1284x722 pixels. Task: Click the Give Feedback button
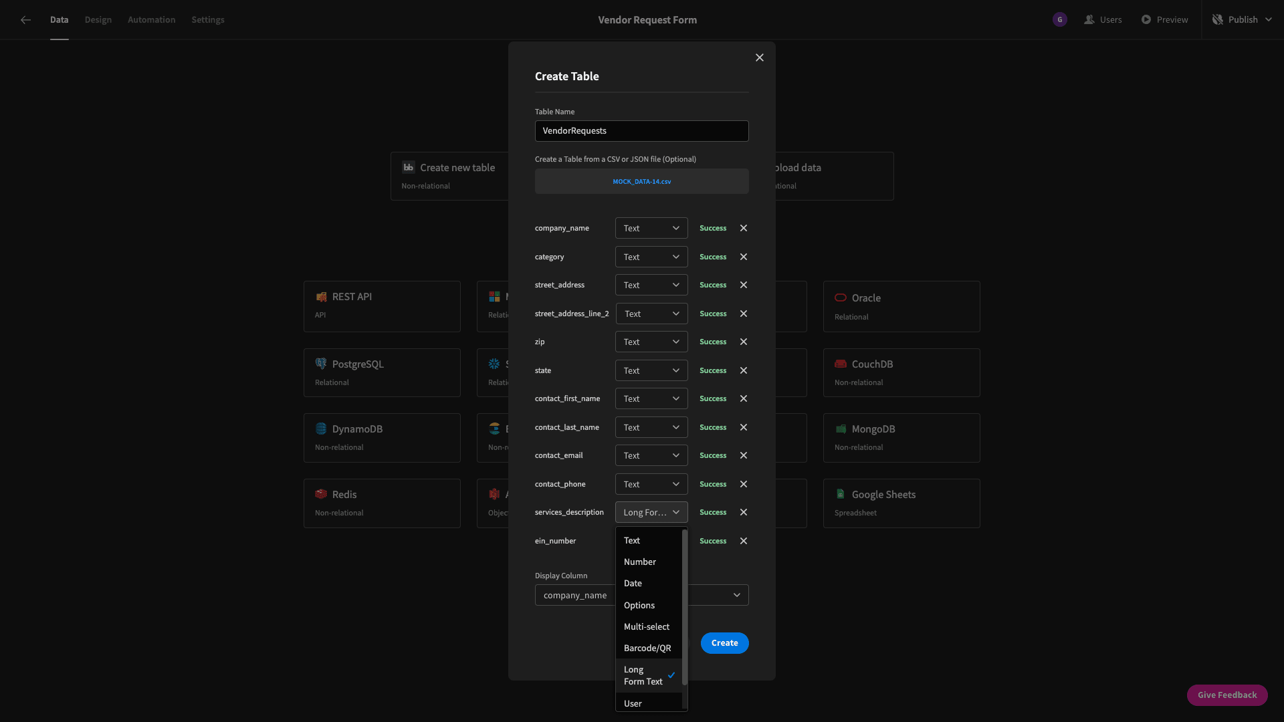click(x=1227, y=695)
